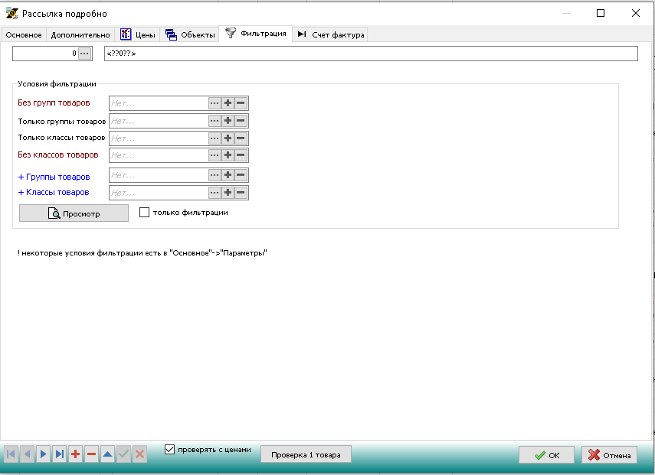The image size is (655, 475).
Task: Uncheck 'проверять с ценами' checkbox
Action: [170, 450]
